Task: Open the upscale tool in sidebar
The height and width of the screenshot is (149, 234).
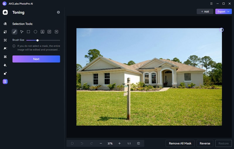Action: pyautogui.click(x=5, y=73)
